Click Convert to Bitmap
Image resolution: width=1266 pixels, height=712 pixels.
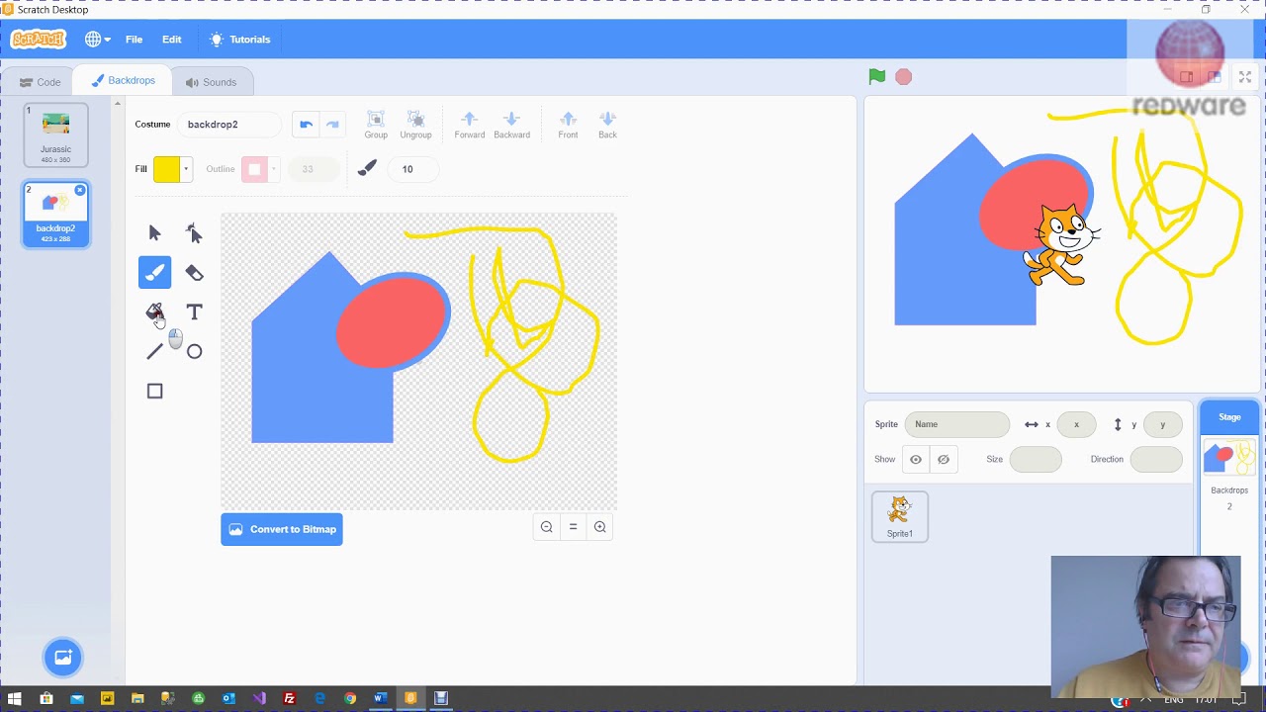click(x=282, y=529)
